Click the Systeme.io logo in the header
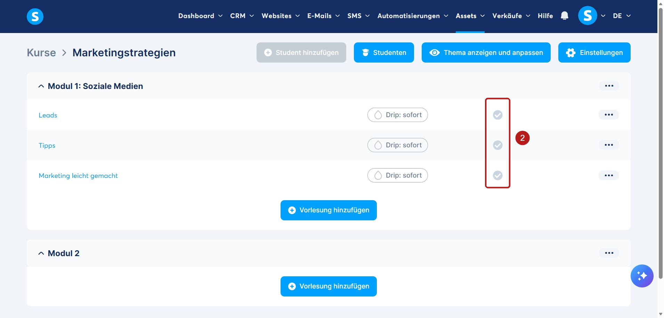Screen dimensions: 664x318 (35, 16)
